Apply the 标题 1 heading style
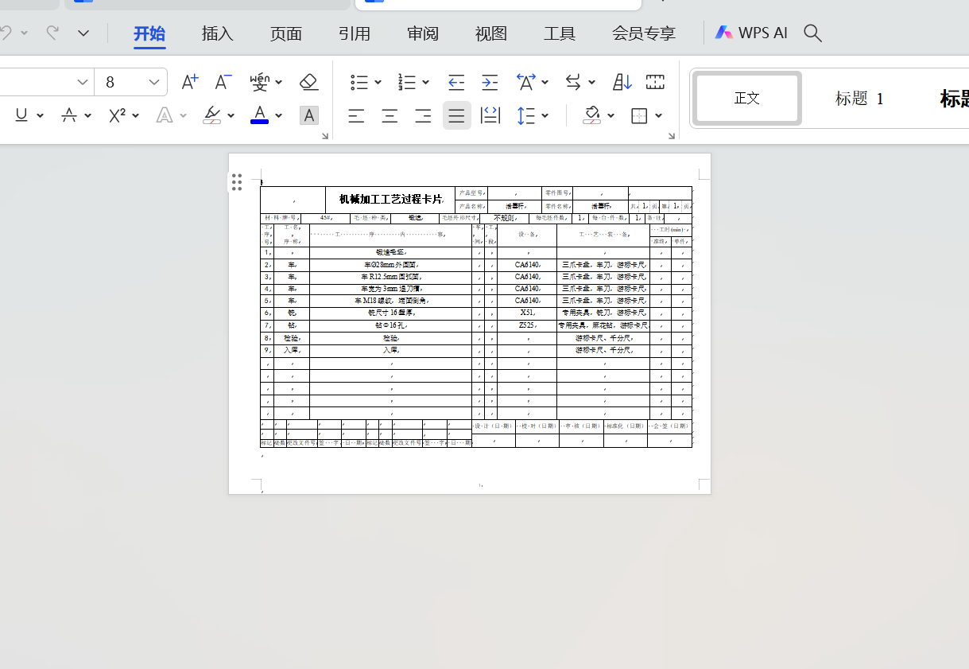Image resolution: width=969 pixels, height=669 pixels. [x=859, y=98]
